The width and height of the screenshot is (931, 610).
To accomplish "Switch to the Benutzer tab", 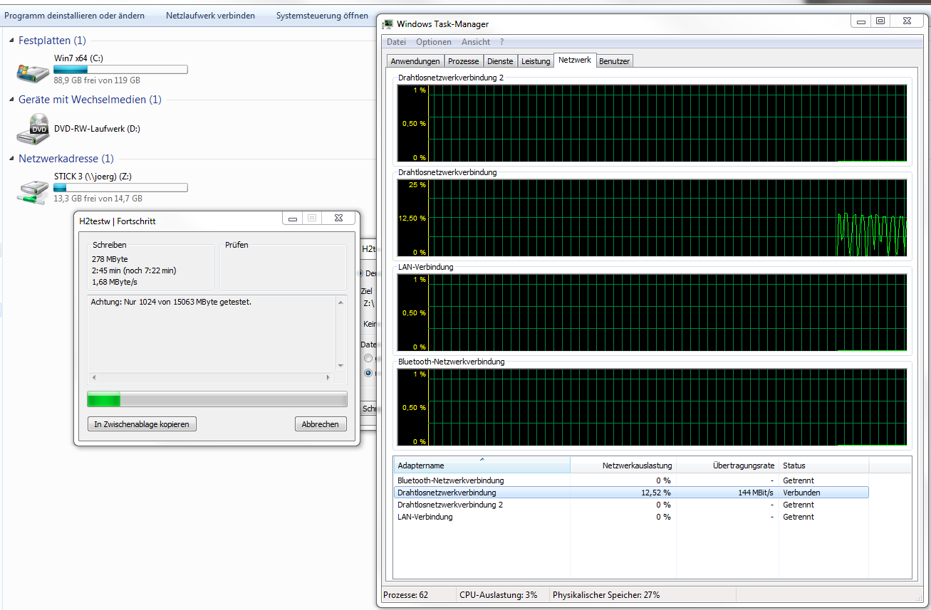I will point(614,61).
